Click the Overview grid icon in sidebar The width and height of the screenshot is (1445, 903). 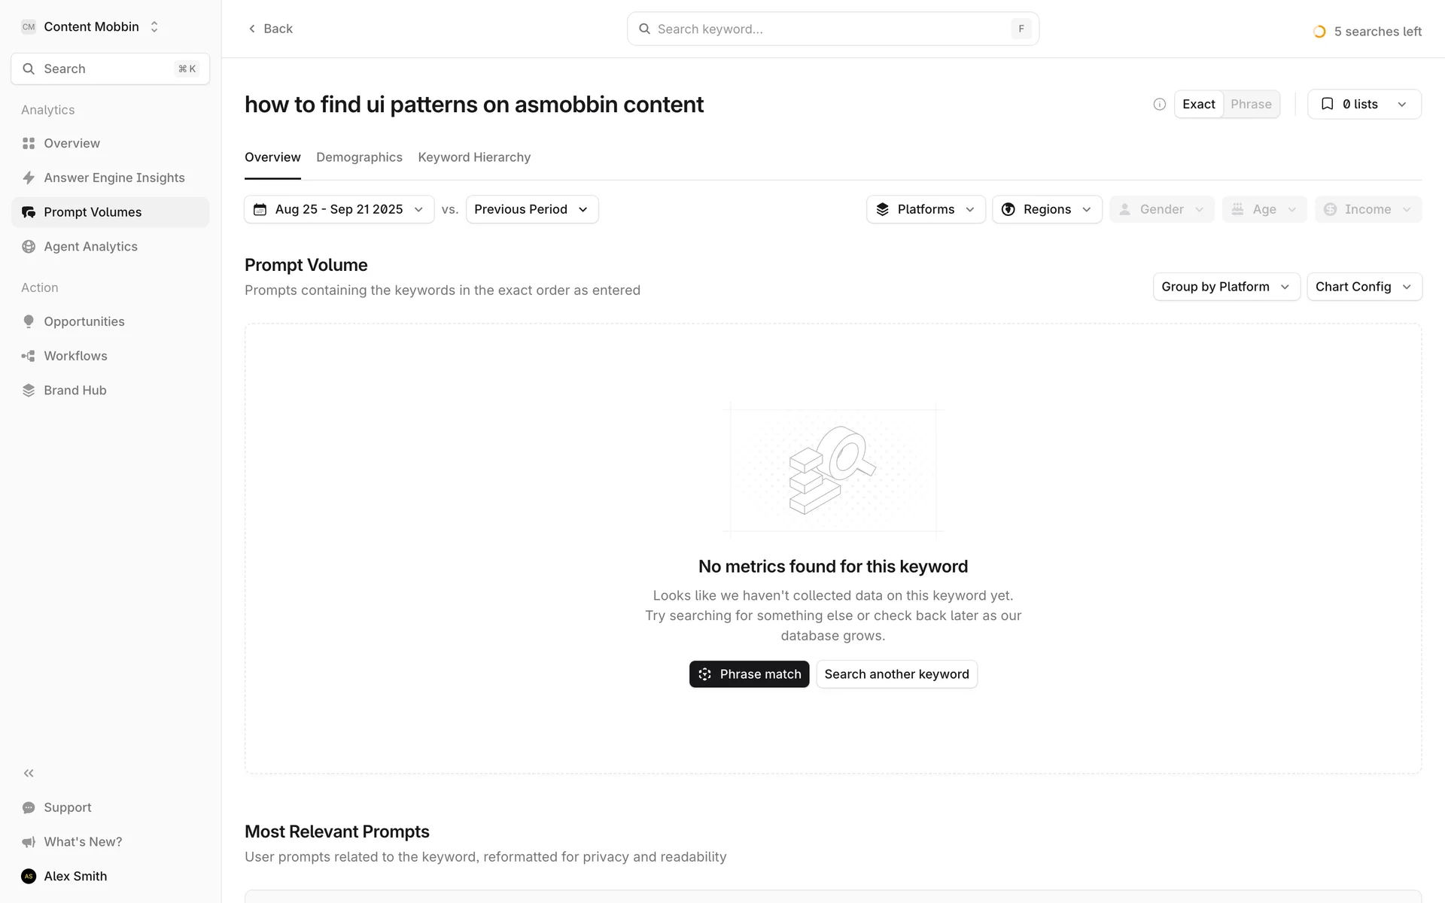29,143
